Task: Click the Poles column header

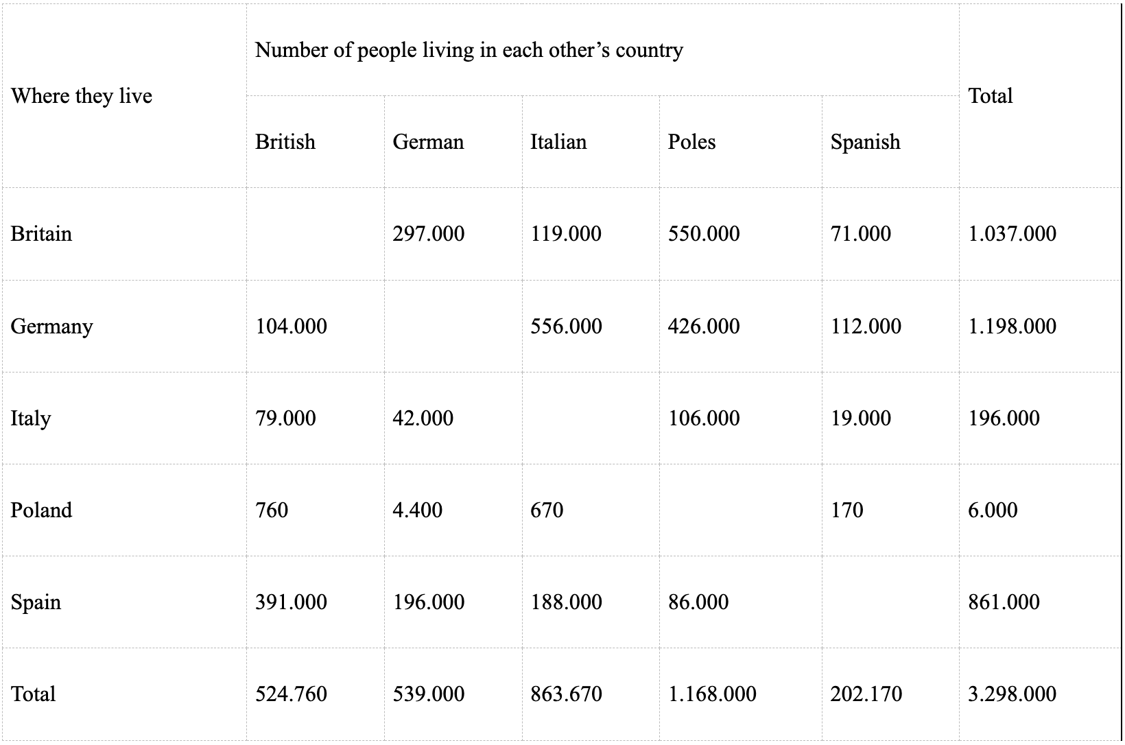Action: click(741, 141)
